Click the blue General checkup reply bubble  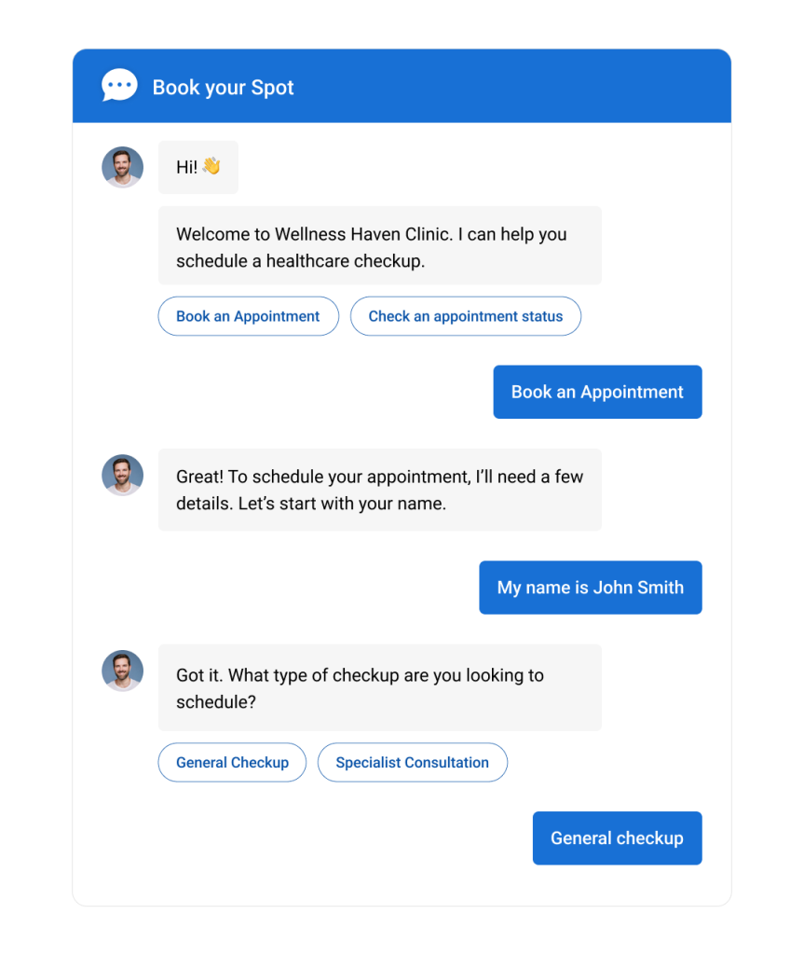pos(617,837)
